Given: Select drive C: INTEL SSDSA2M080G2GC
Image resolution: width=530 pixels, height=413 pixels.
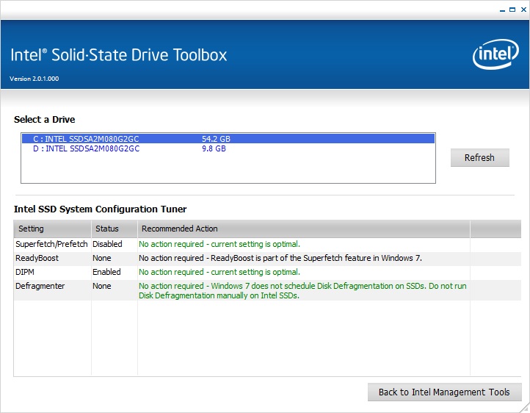Looking at the screenshot, I should pos(228,139).
